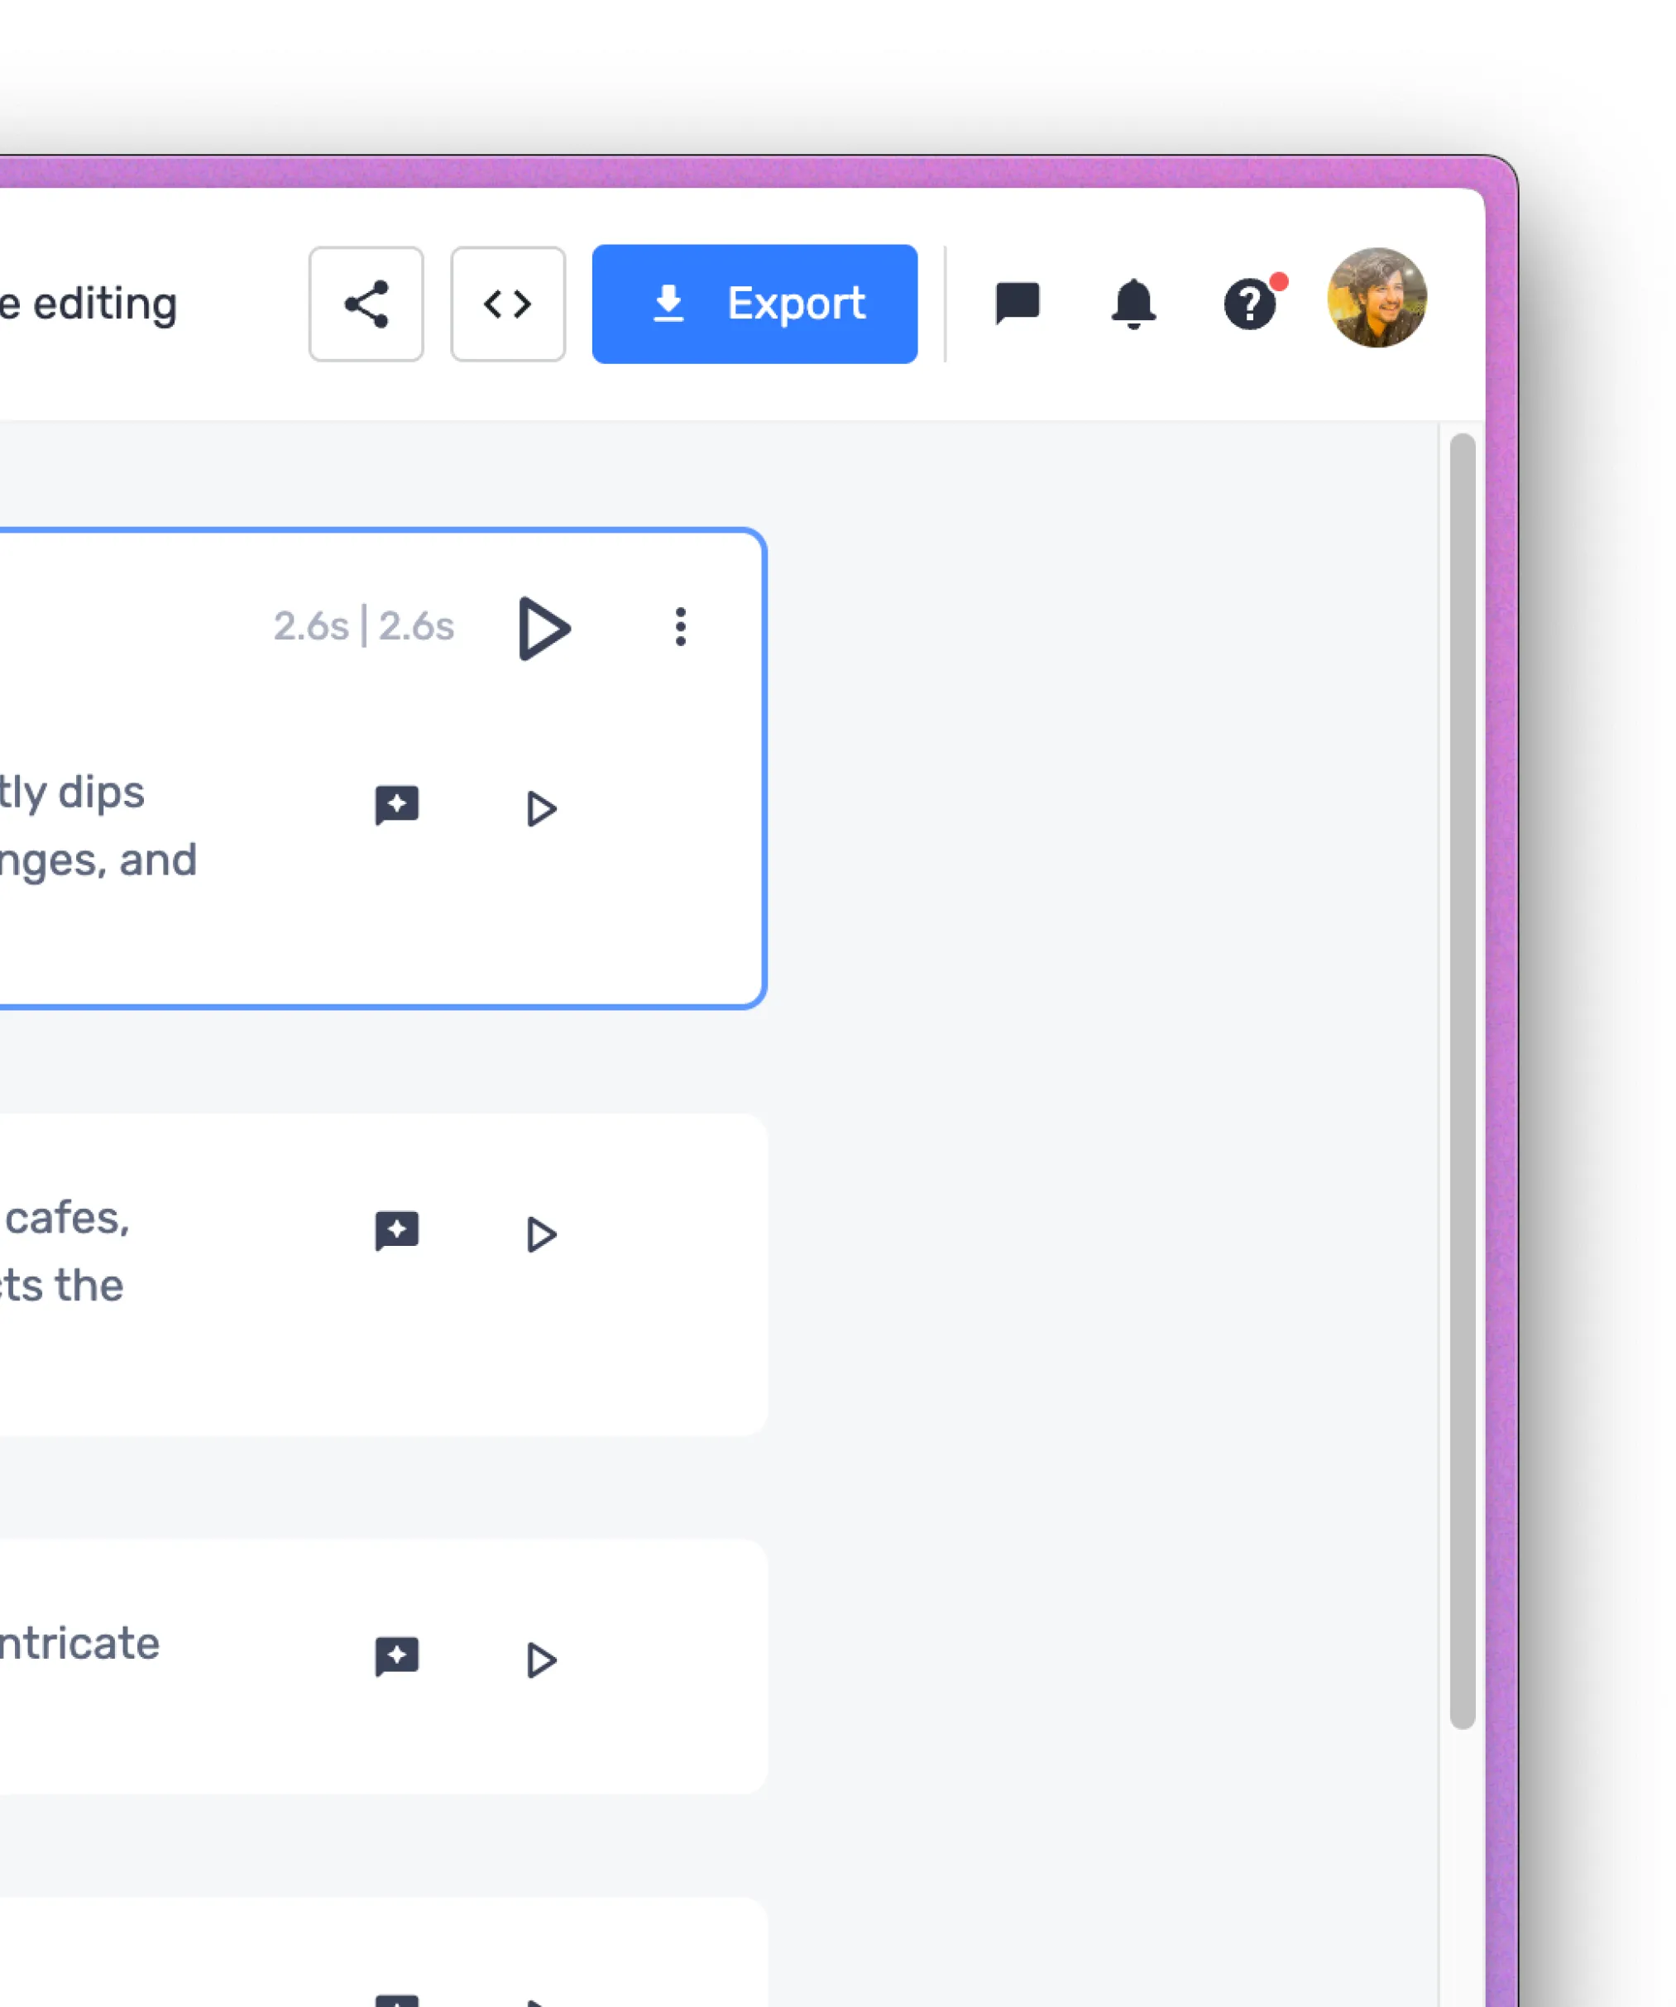The height and width of the screenshot is (2007, 1676).
Task: Play the selected block showing 2.6s
Action: point(544,628)
